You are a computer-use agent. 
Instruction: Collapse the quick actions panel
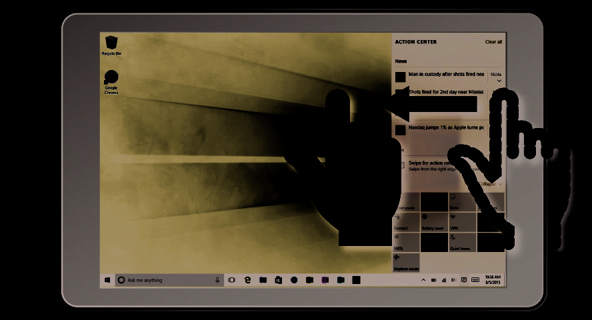click(491, 184)
